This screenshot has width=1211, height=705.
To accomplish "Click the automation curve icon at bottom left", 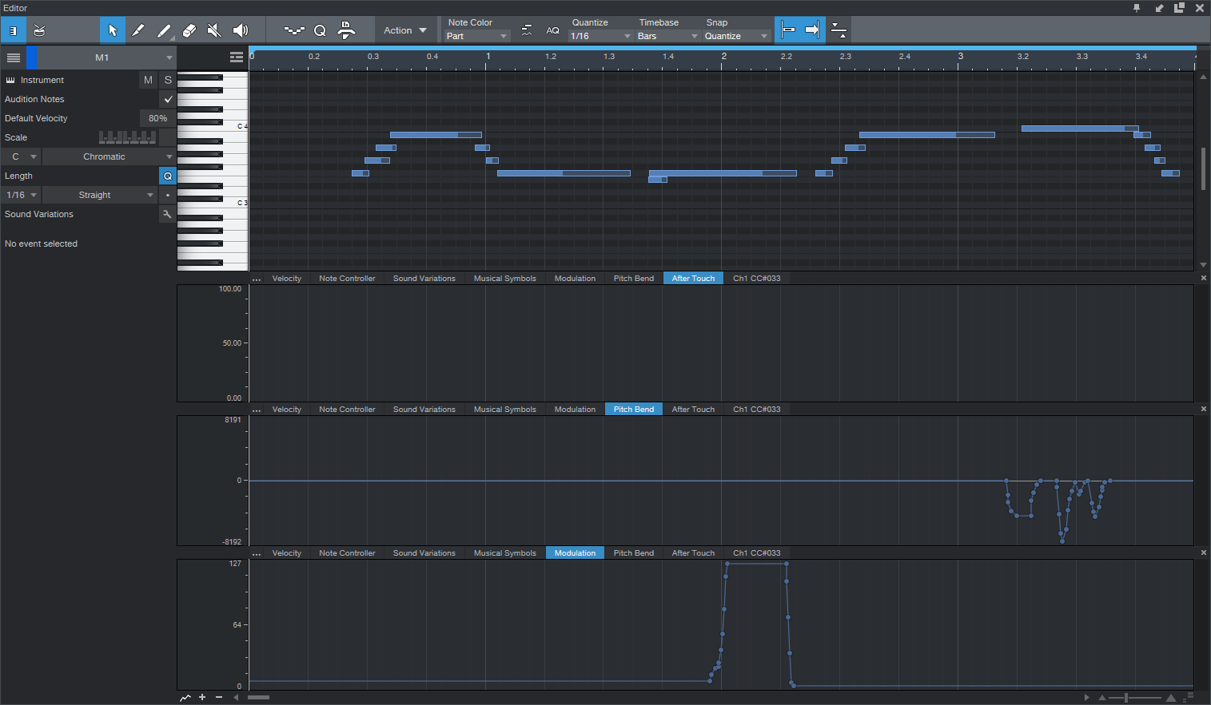I will tap(185, 697).
